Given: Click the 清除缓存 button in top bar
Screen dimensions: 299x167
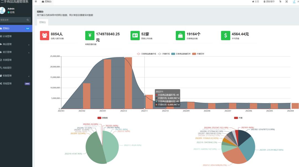Looking at the screenshot, I should (269, 2).
